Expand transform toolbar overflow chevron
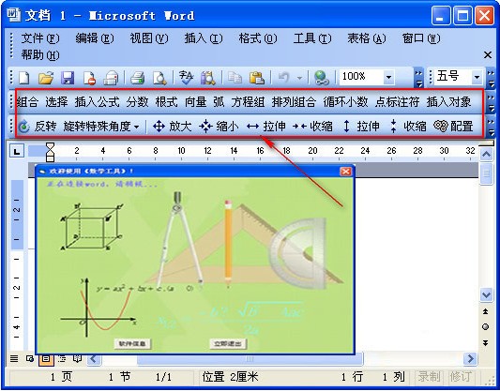 (x=491, y=127)
